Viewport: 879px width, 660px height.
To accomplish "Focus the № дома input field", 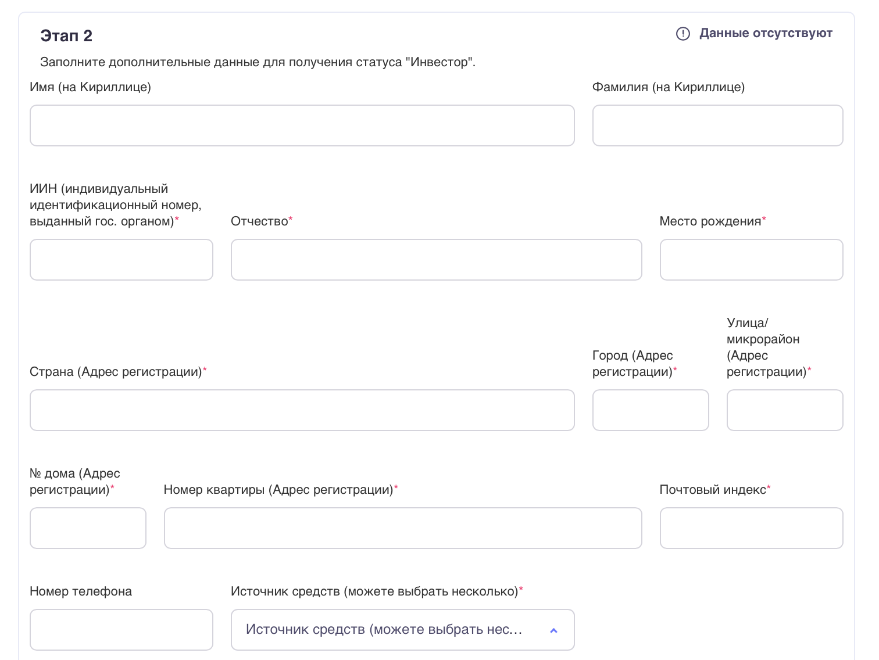I will tap(88, 528).
